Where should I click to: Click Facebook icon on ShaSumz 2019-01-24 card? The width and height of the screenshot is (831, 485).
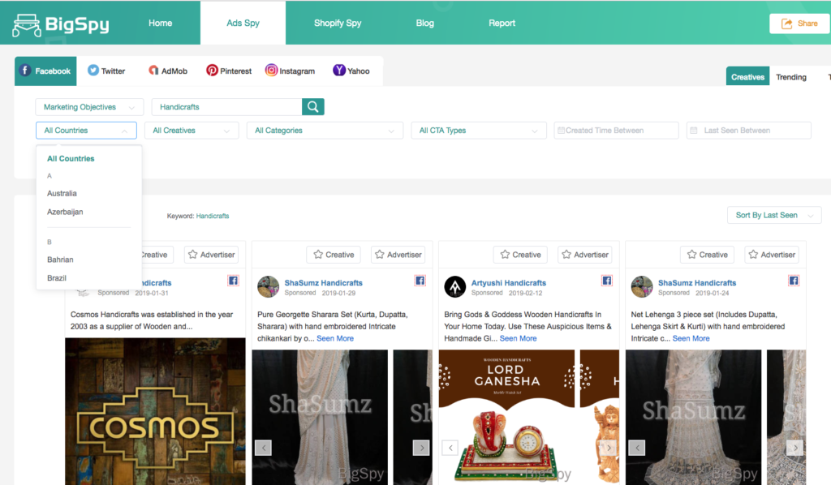[794, 281]
